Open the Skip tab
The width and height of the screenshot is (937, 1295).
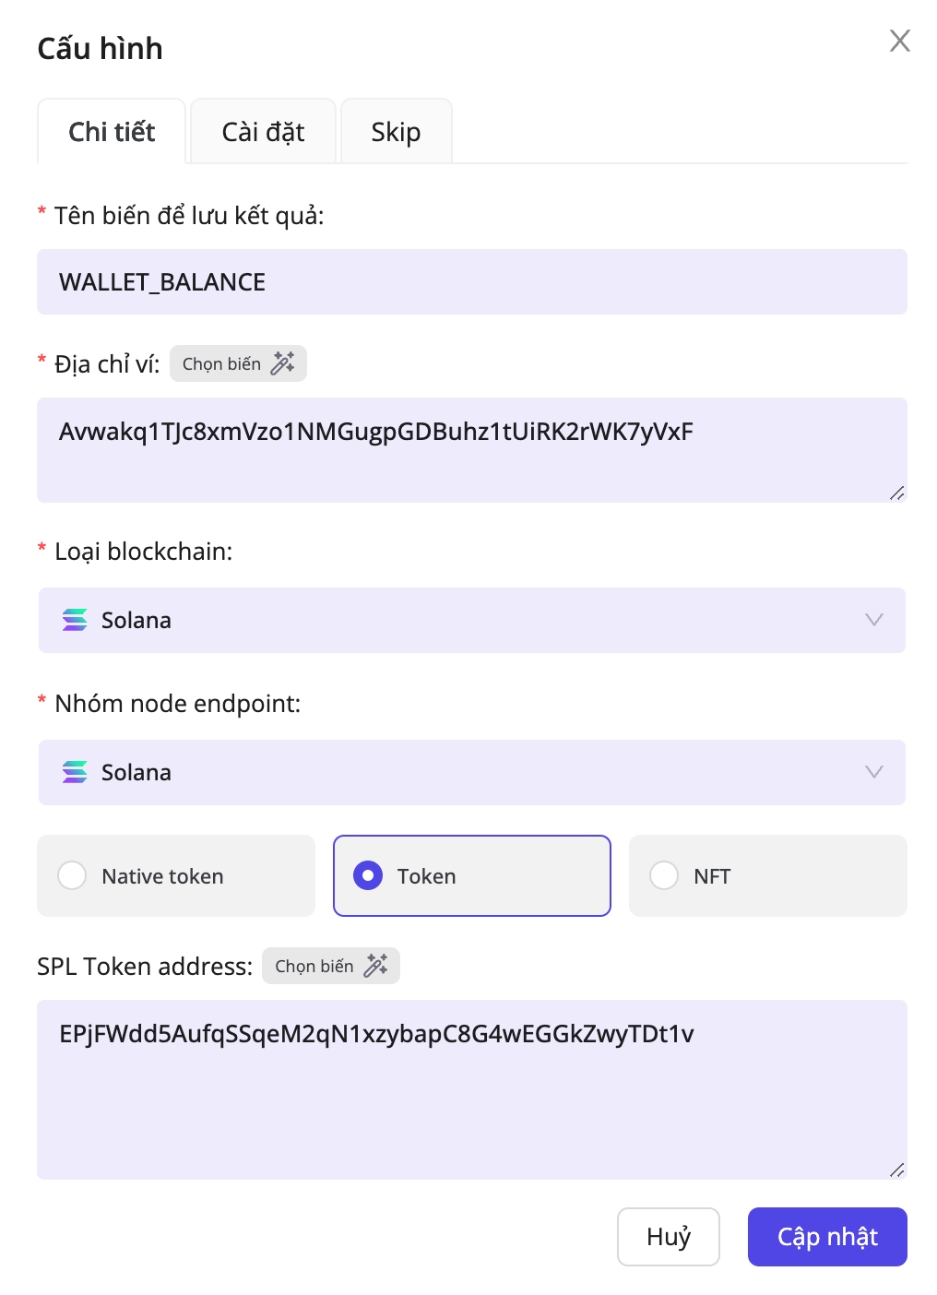(x=396, y=132)
